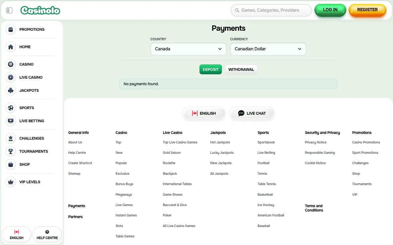
Task: Select Live Betting in the sidebar
Action: click(x=31, y=121)
